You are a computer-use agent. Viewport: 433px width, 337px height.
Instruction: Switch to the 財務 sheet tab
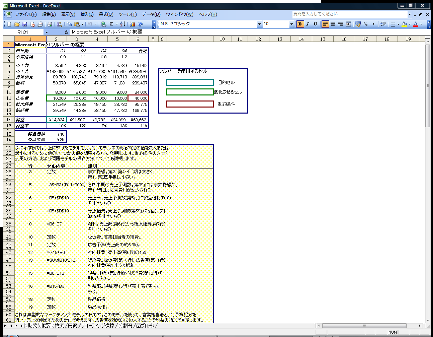33,326
